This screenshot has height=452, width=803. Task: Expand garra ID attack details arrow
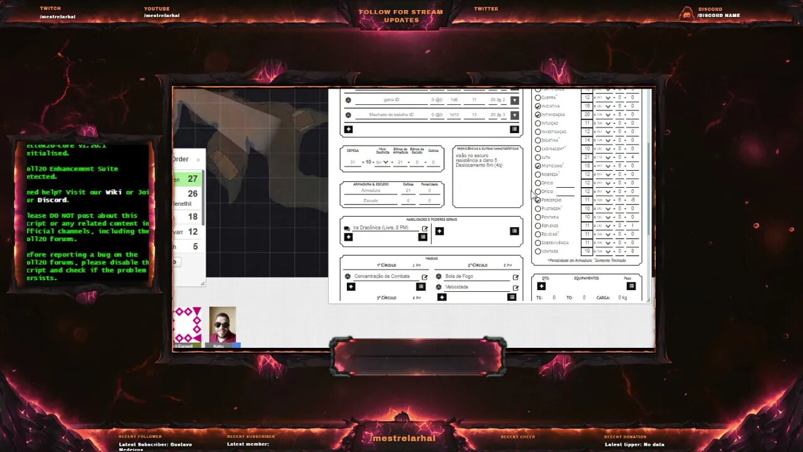tap(515, 100)
